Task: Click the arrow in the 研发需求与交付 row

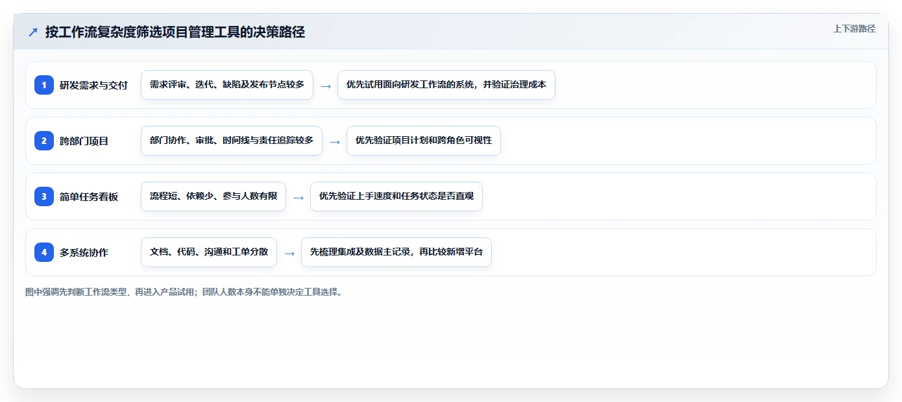Action: [326, 86]
